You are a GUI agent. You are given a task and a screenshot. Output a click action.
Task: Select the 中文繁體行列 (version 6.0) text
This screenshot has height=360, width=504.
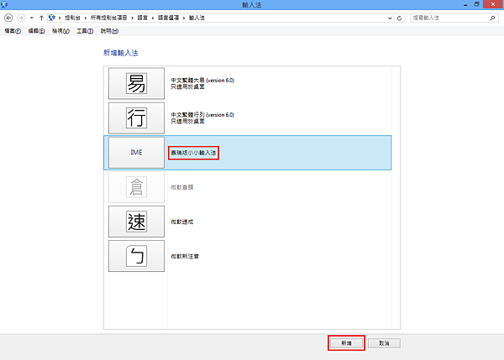(x=202, y=115)
